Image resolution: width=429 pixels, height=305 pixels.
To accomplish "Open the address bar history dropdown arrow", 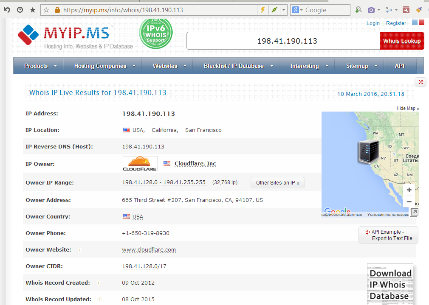I will coord(283,10).
